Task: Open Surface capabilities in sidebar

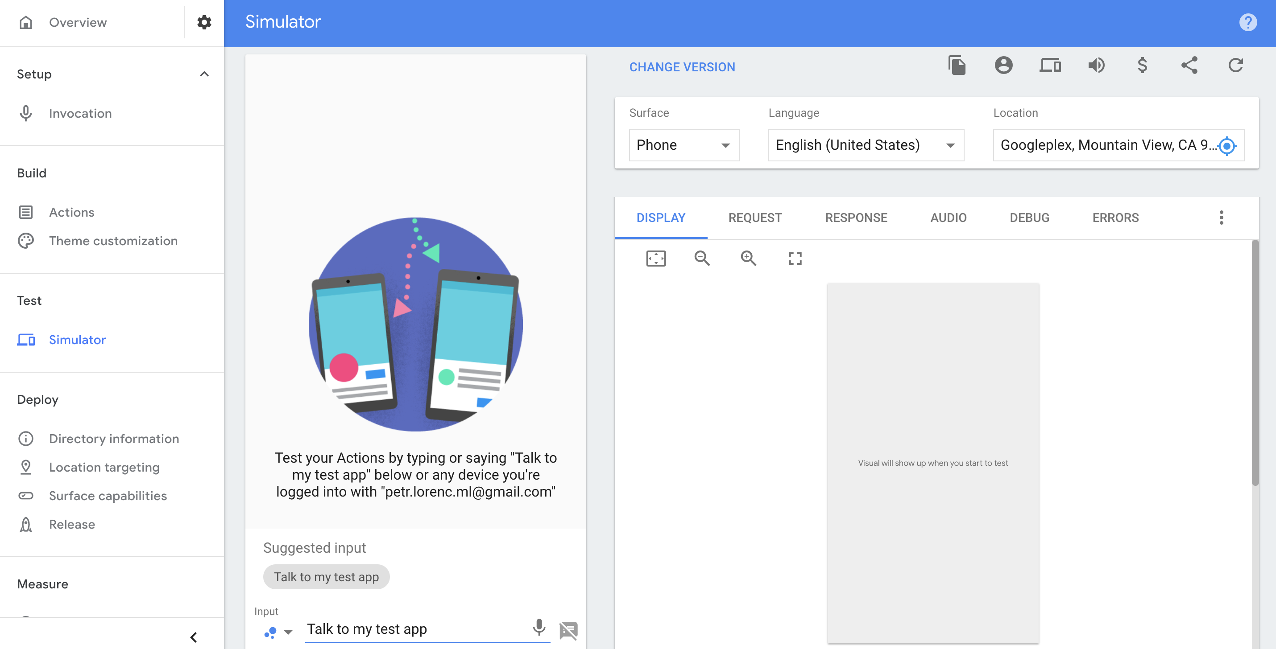Action: 108,496
